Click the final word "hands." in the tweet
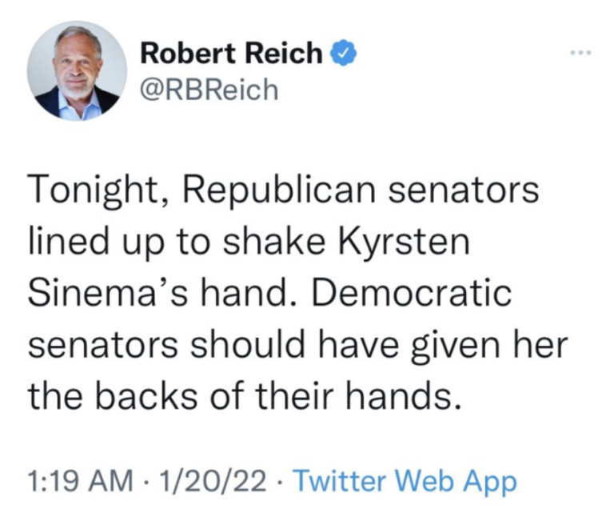 point(415,394)
